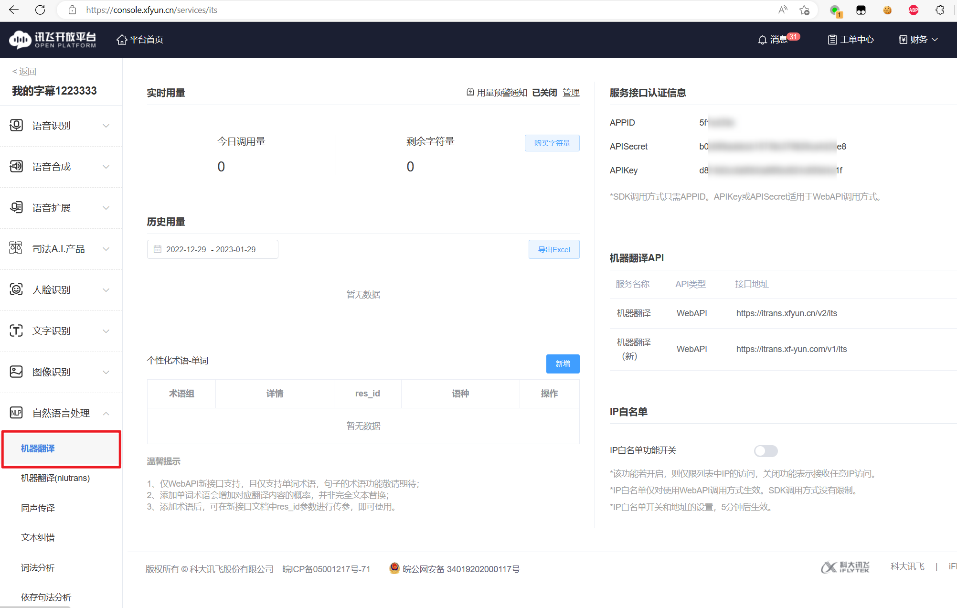Click the cookie extension icon
This screenshot has width=957, height=608.
(x=887, y=10)
